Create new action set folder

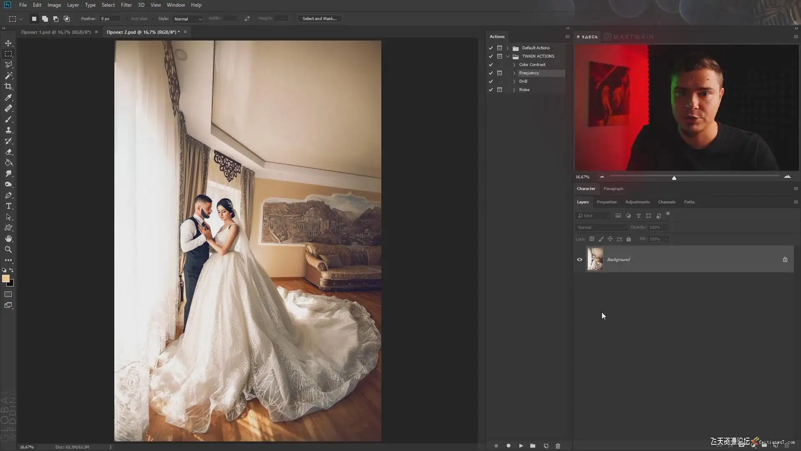(533, 446)
